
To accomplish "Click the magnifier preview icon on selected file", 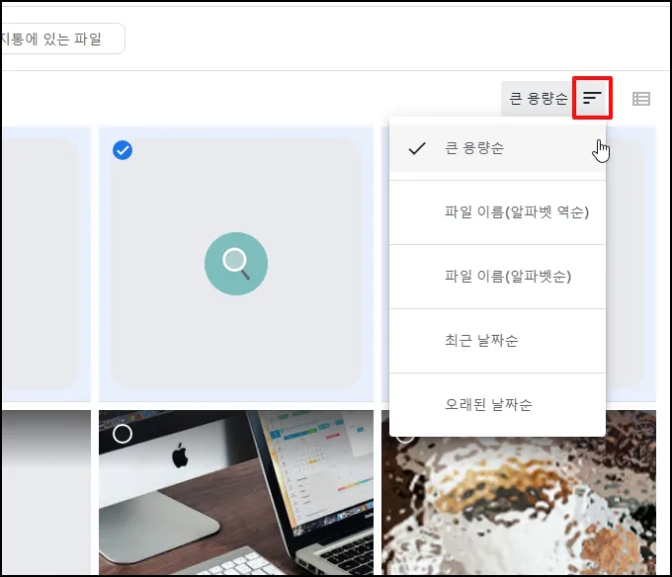I will [x=236, y=264].
